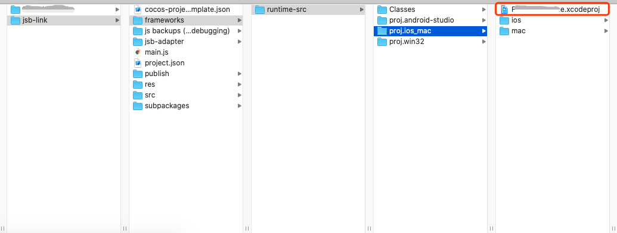Screen dimensions: 617x233
Task: Expand jsb-adapter folder arrow
Action: [240, 42]
